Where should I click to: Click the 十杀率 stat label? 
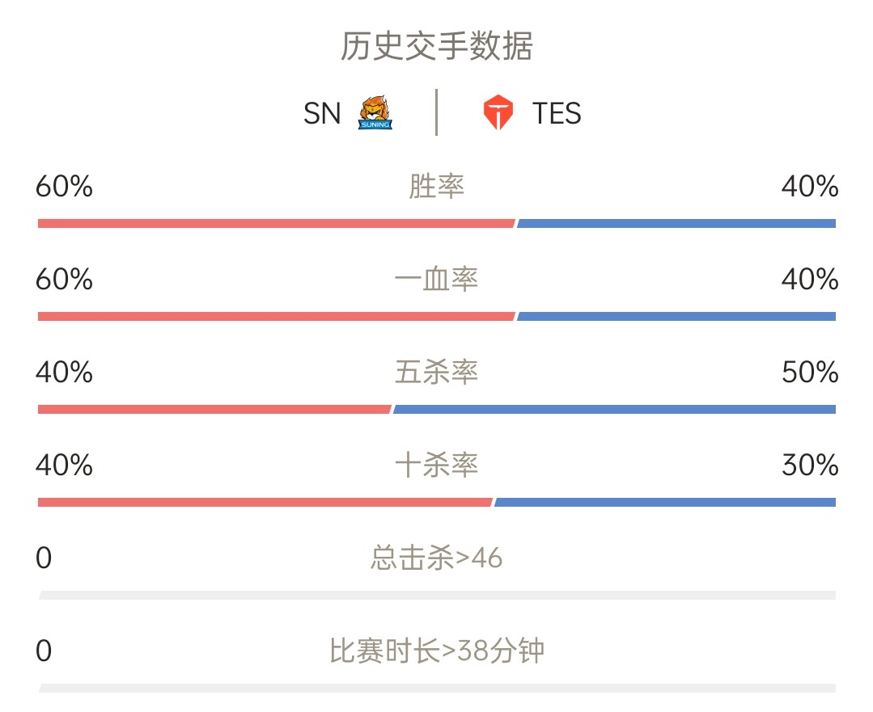pos(437,465)
